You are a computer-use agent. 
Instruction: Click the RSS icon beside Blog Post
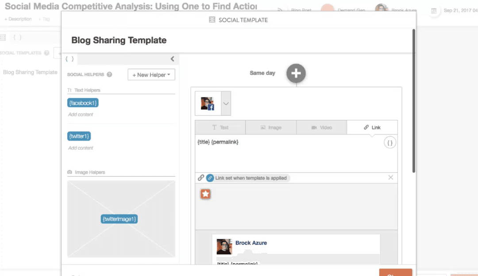tap(279, 9)
